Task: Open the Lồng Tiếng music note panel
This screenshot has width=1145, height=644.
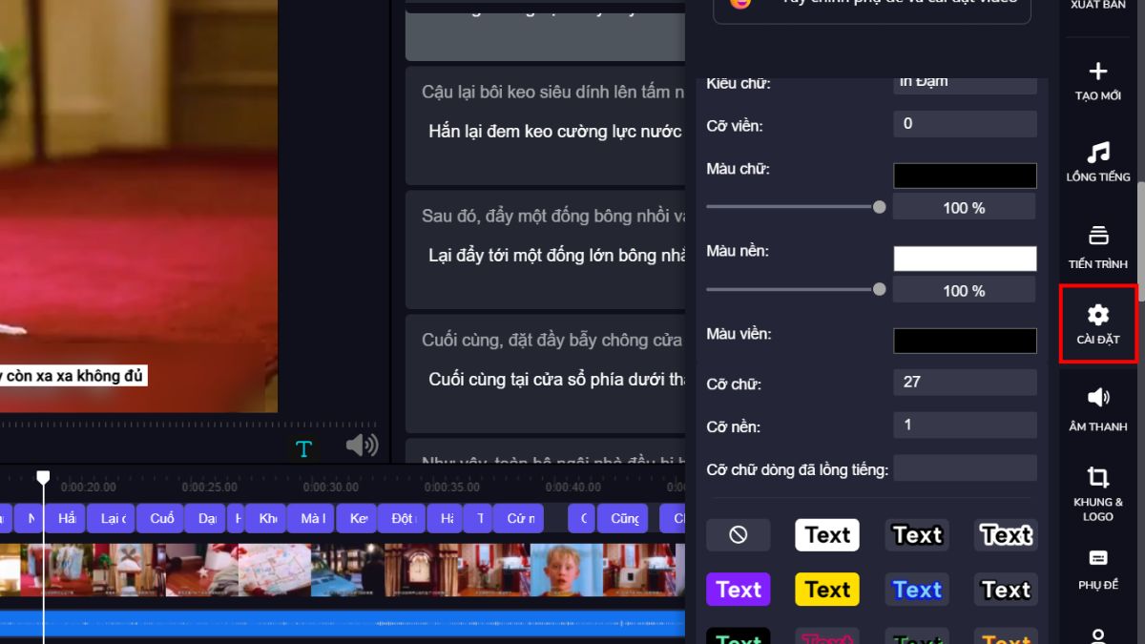Action: point(1098,161)
